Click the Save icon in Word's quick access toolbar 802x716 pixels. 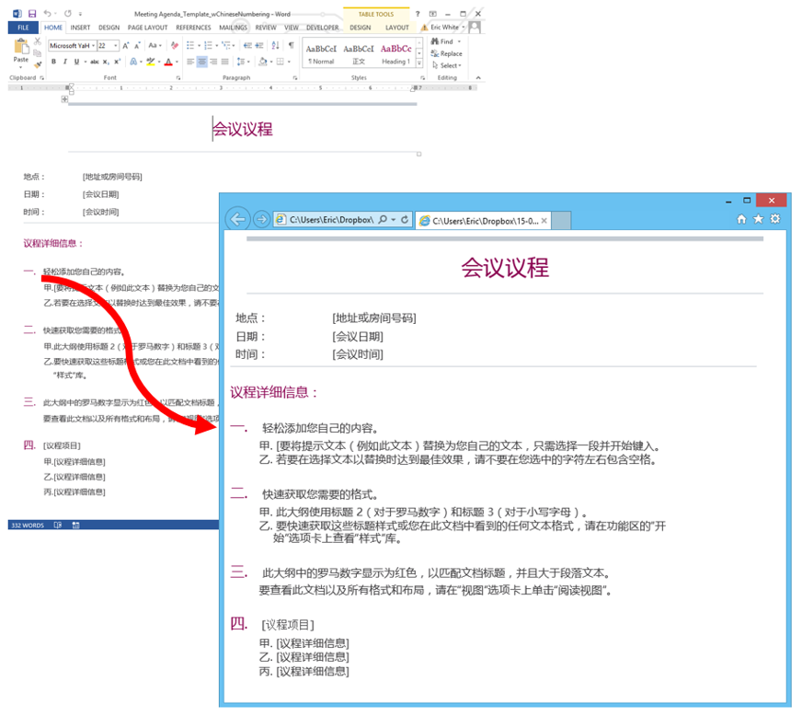(31, 14)
